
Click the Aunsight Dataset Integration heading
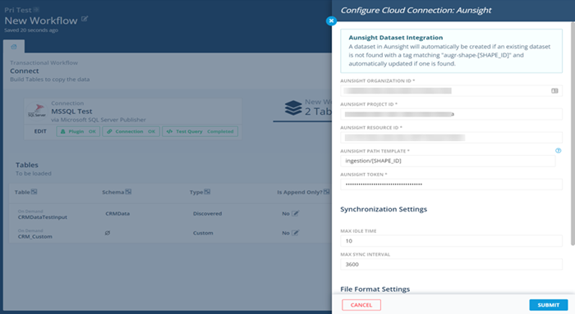tap(396, 38)
